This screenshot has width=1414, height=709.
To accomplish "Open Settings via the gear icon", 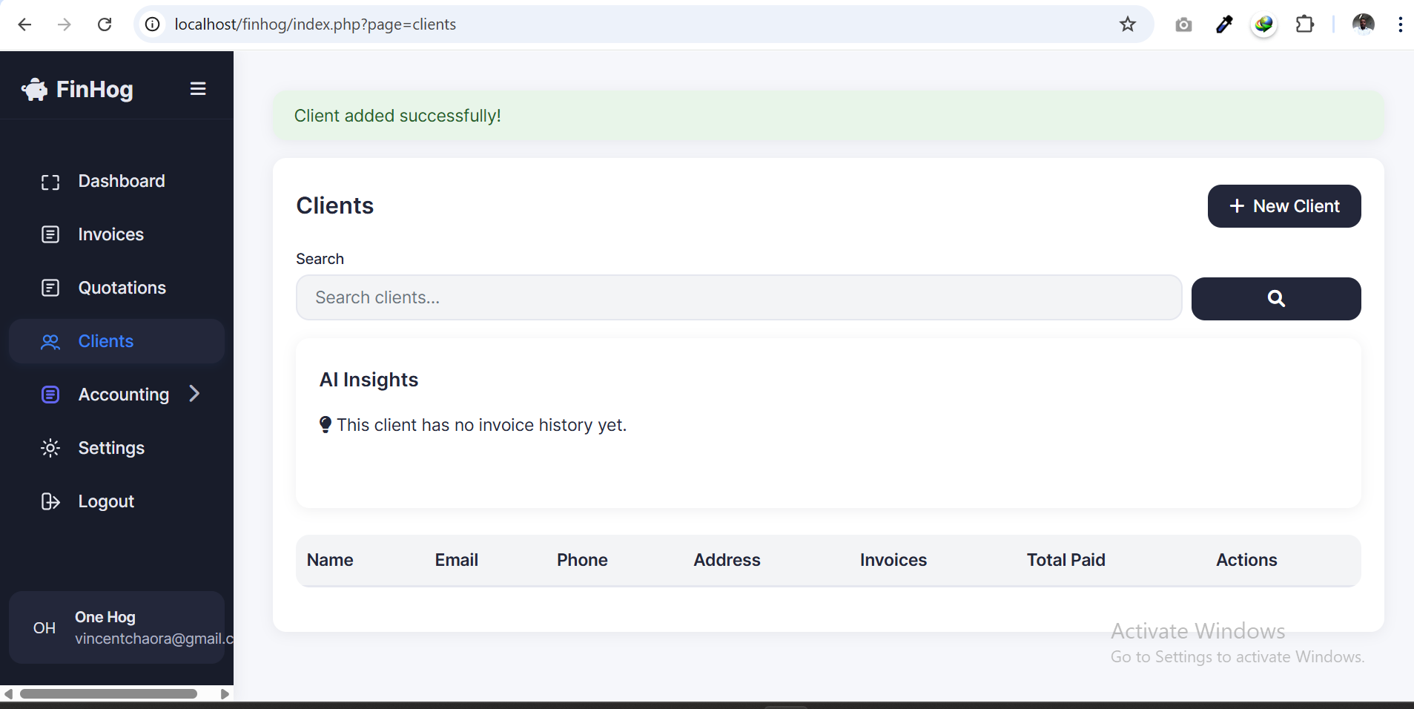I will [50, 449].
